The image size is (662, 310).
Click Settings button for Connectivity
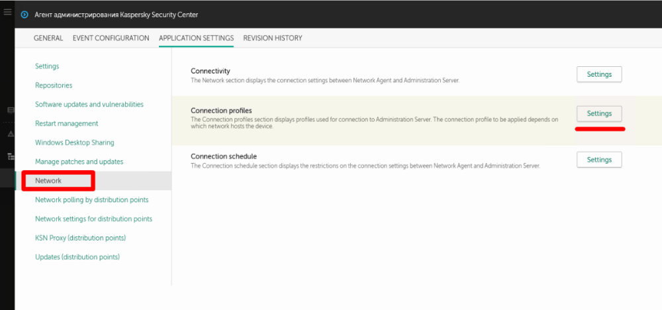pos(599,74)
